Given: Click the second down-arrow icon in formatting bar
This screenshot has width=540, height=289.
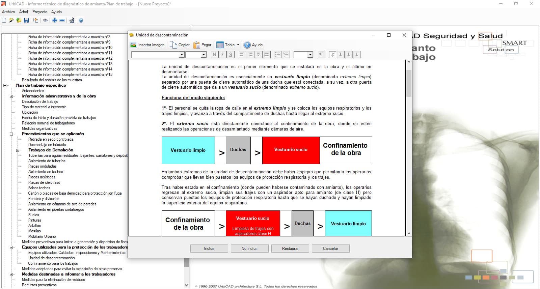Looking at the screenshot, I should (x=341, y=55).
